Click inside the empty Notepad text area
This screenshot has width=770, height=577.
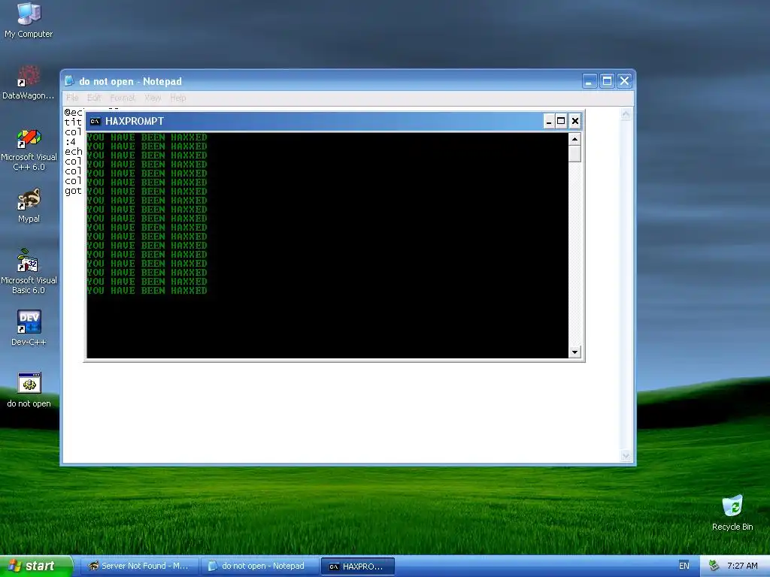341,412
